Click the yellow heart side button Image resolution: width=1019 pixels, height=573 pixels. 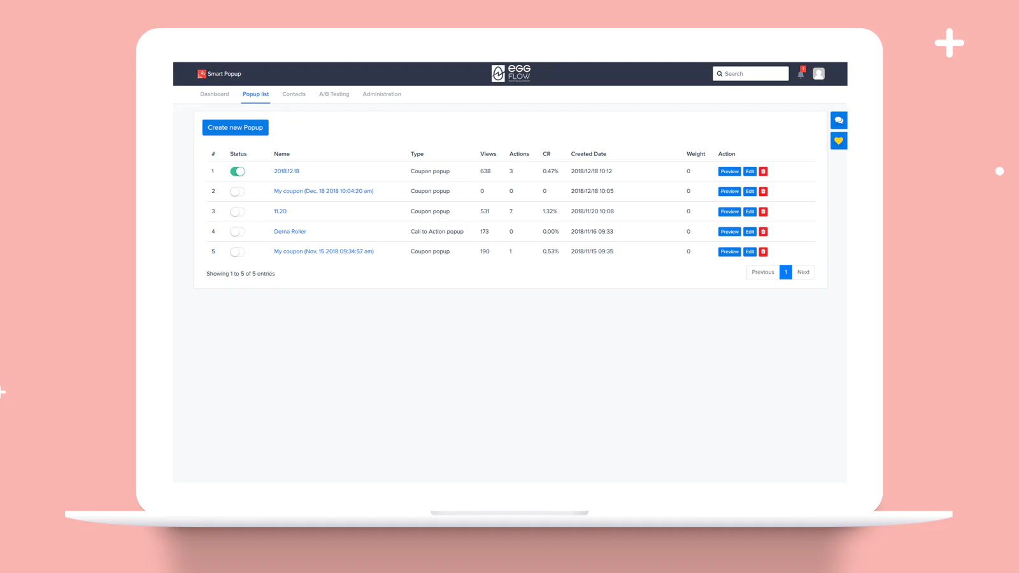pos(839,141)
